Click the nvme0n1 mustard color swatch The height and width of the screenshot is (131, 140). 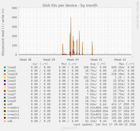pyautogui.click(x=5, y=108)
